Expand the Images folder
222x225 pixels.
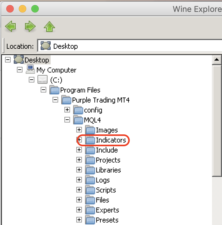pos(79,130)
